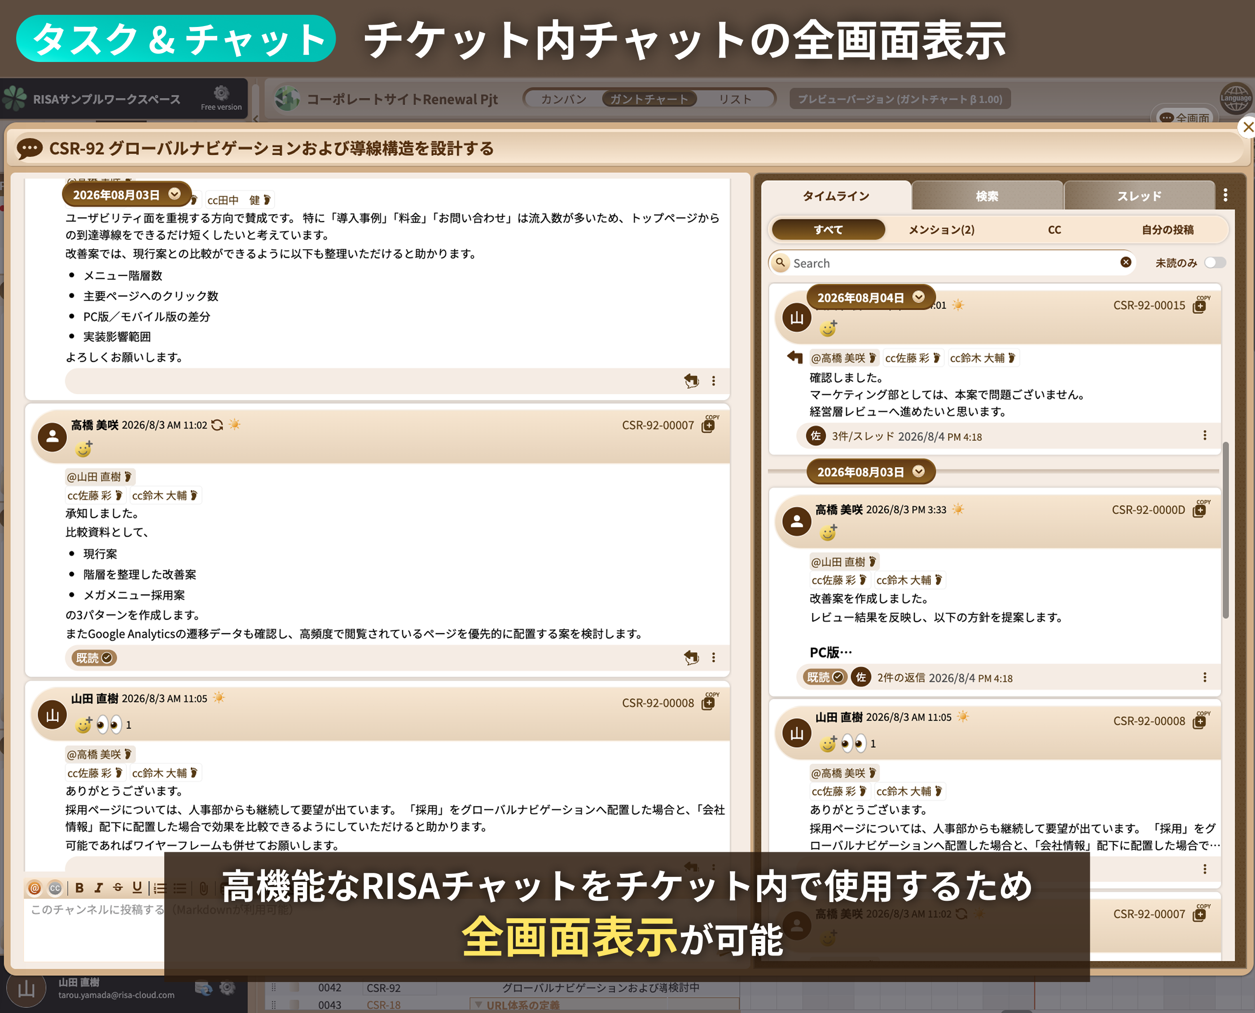The height and width of the screenshot is (1013, 1255).
Task: Click コーポレートサイトRenewal Pjt project title
Action: [x=402, y=99]
